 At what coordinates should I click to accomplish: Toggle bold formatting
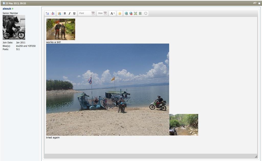(65, 14)
